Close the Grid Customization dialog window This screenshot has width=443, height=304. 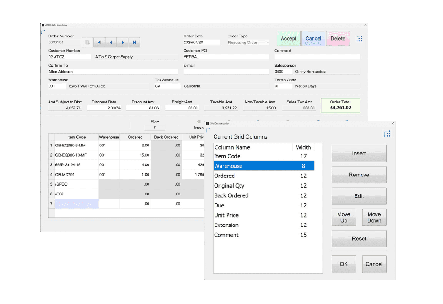(x=393, y=123)
